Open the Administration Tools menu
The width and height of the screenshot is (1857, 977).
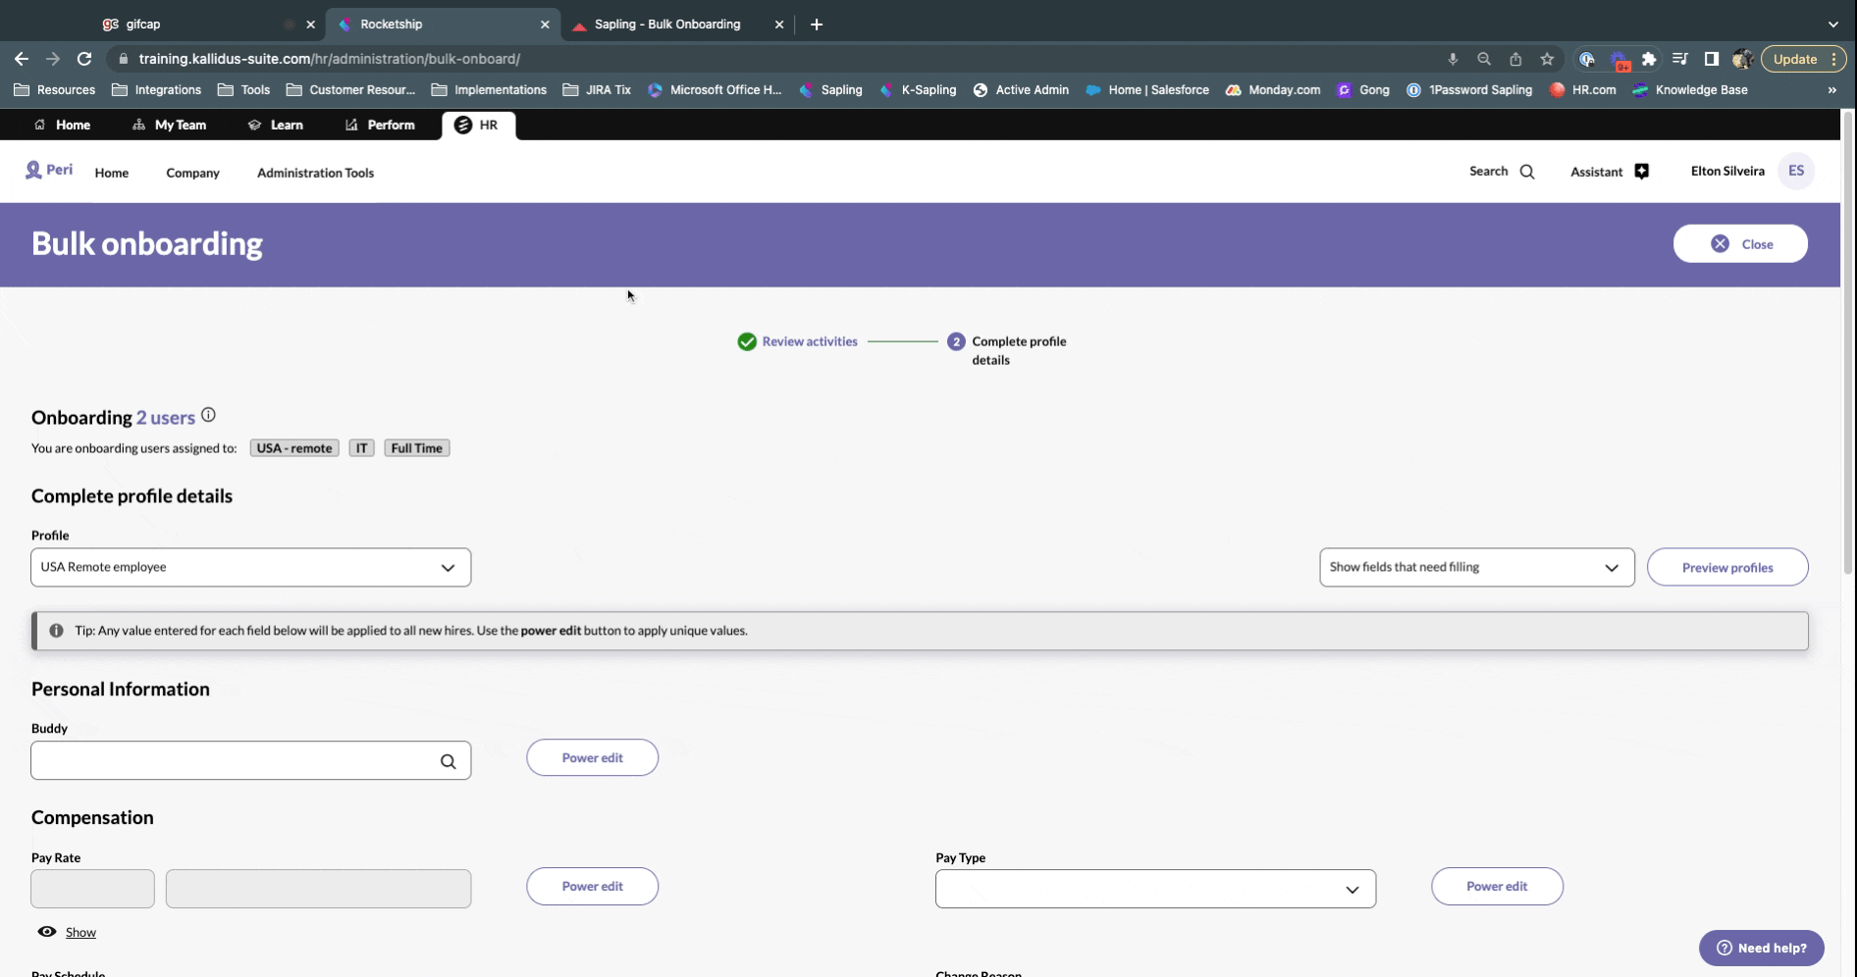pyautogui.click(x=315, y=173)
